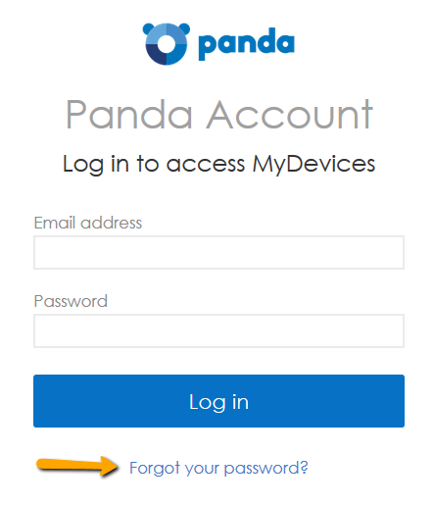Click the word "Panda" in gray heading

point(129,115)
